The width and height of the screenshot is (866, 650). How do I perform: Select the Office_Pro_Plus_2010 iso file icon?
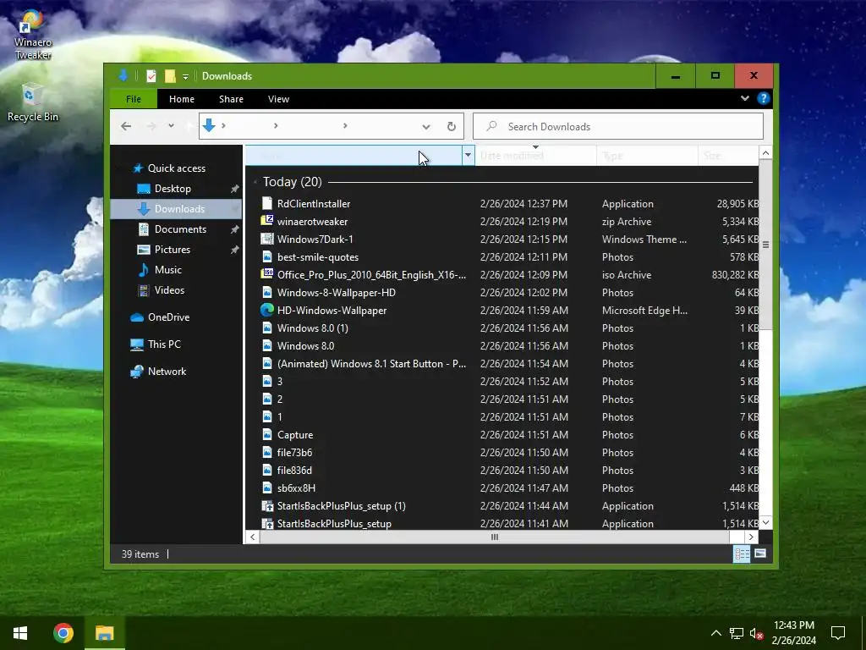(x=267, y=275)
